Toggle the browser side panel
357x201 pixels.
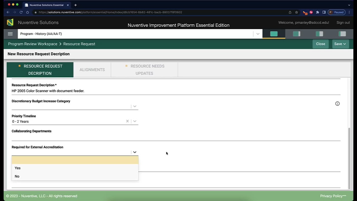(324, 12)
